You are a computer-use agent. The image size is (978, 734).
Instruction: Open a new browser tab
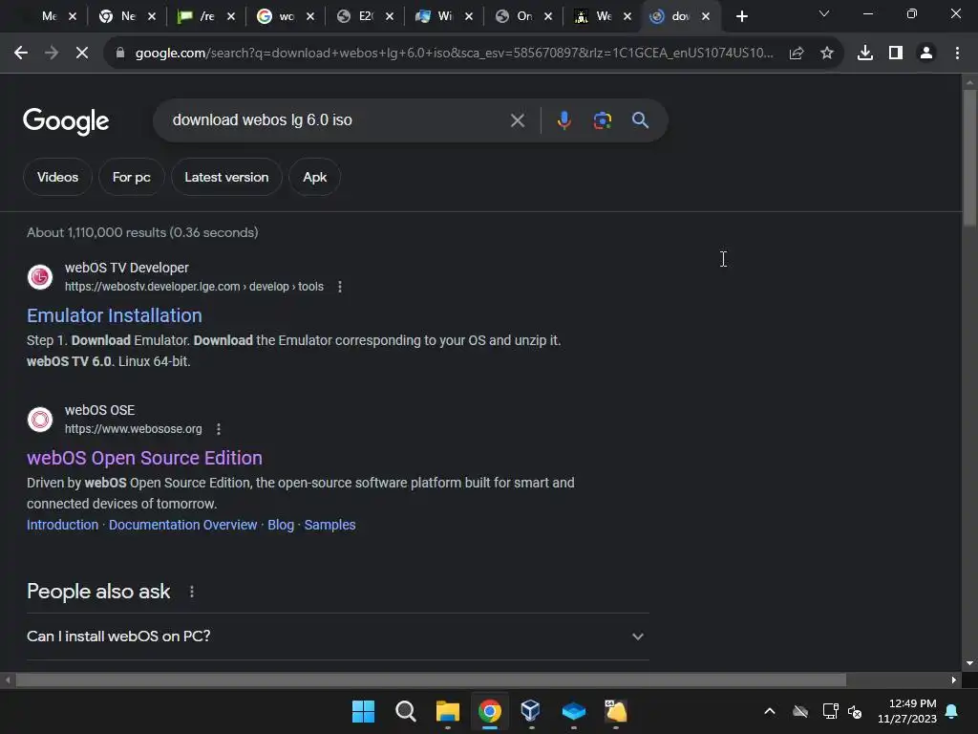(x=741, y=17)
